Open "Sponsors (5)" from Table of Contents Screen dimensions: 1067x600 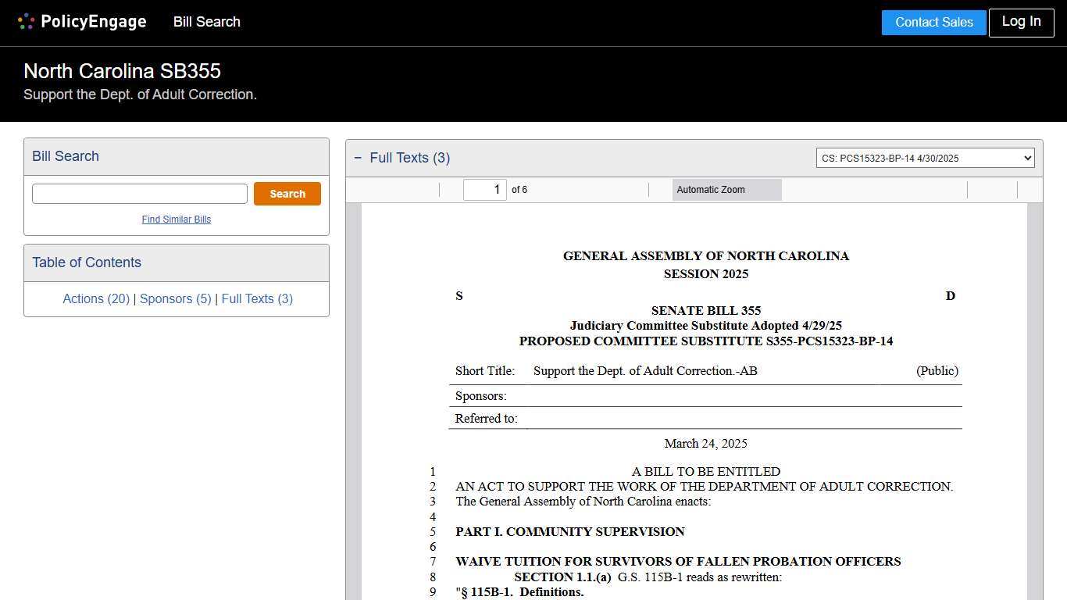click(x=175, y=298)
